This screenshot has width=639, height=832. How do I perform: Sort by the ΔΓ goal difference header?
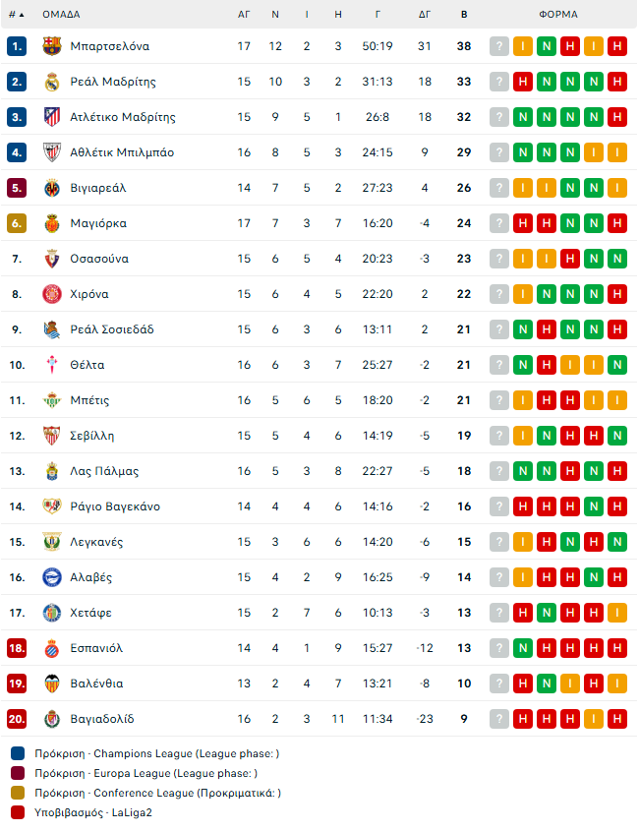point(425,15)
